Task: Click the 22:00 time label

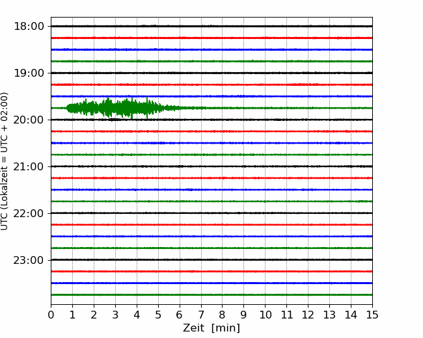Action: click(29, 213)
